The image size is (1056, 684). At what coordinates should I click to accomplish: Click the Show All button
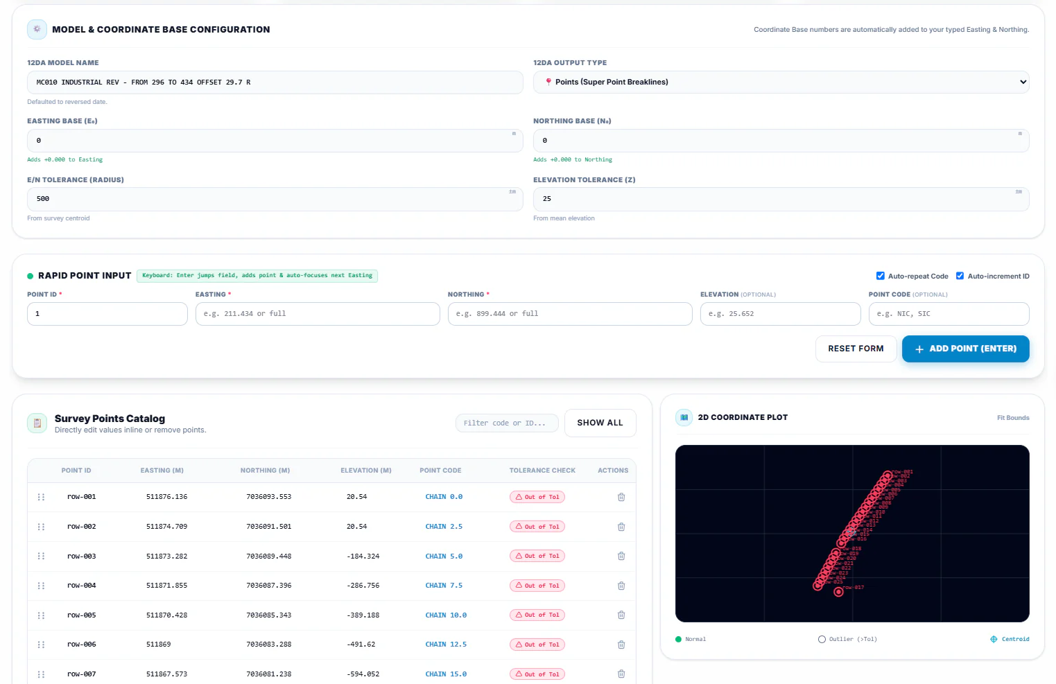coord(600,423)
